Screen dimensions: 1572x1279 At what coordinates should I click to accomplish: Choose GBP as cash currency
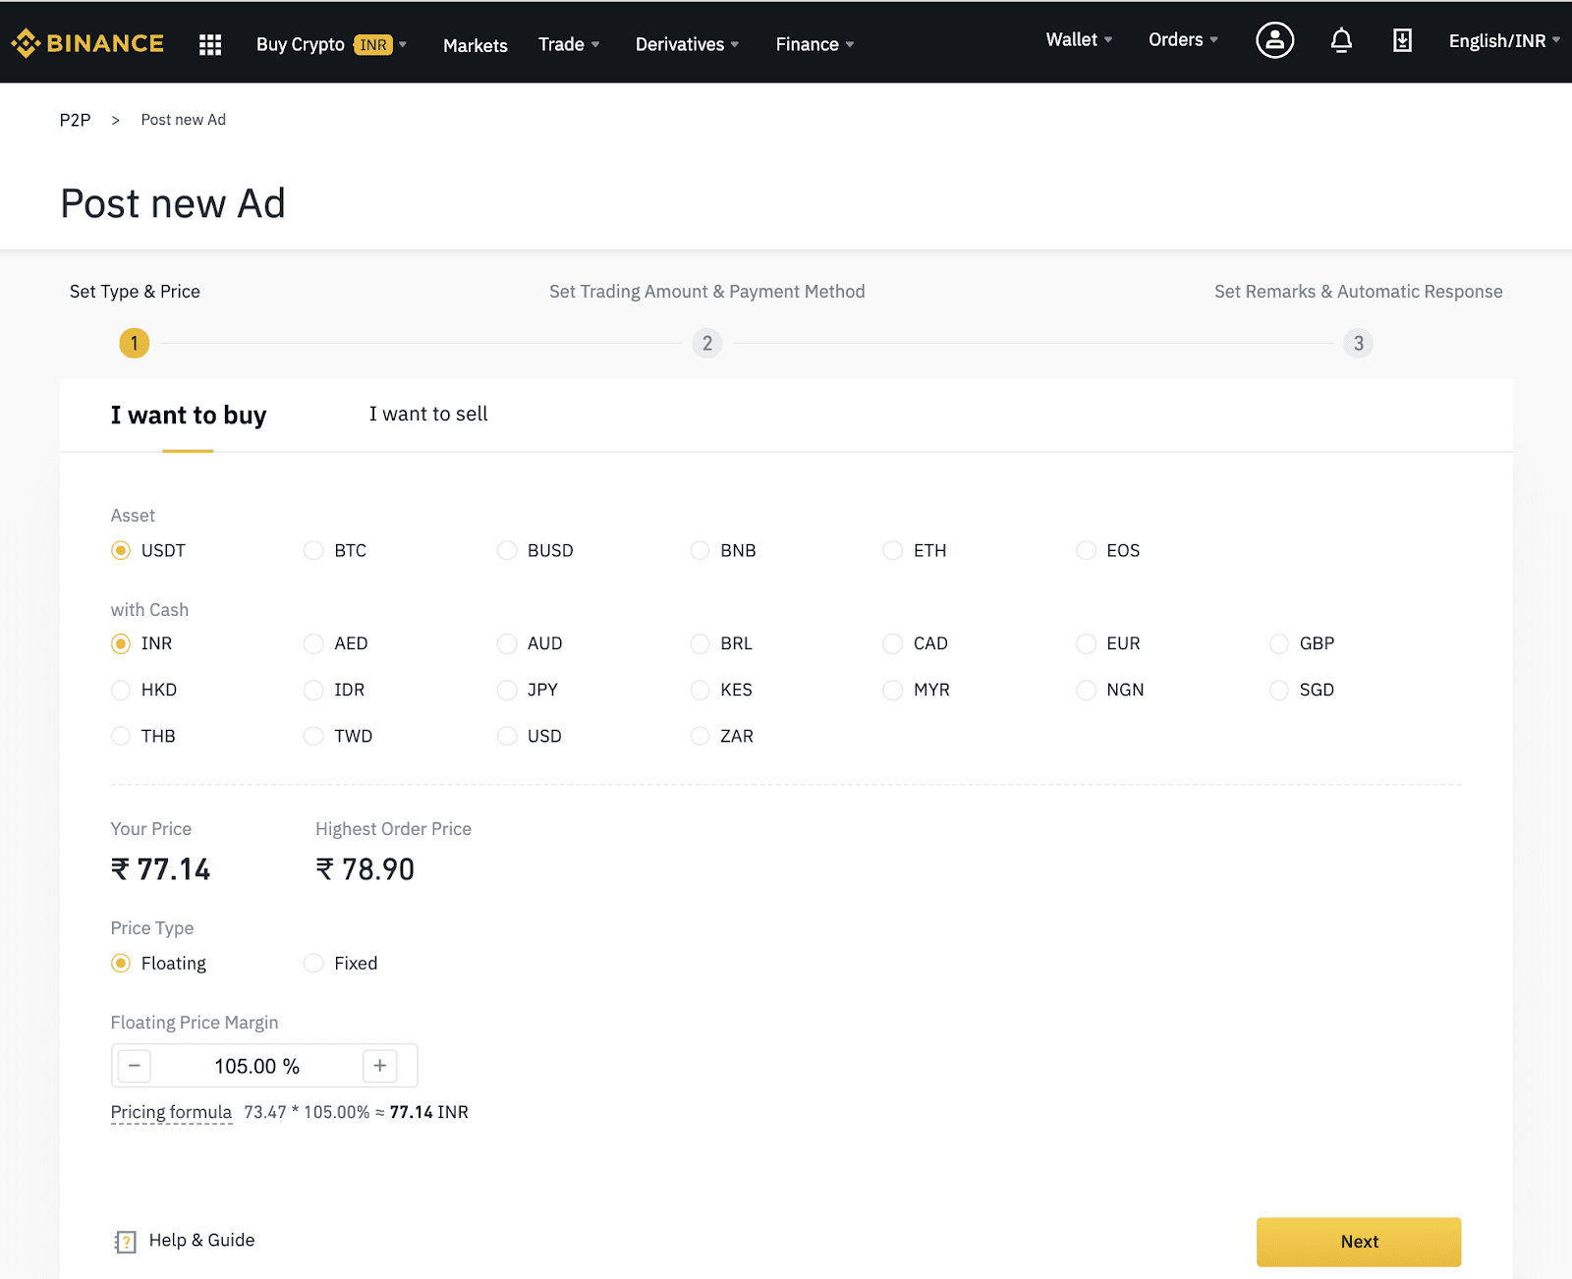1279,643
